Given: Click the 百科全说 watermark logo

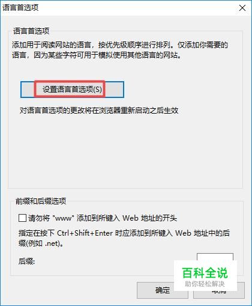Looking at the screenshot, I should point(205,273).
